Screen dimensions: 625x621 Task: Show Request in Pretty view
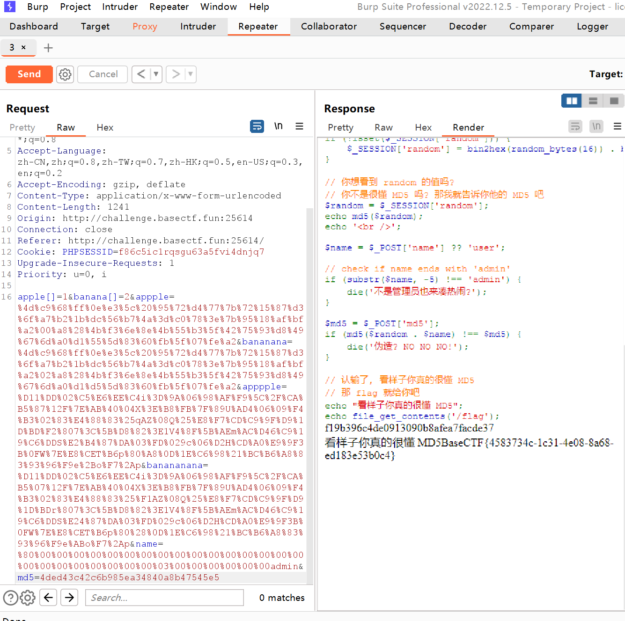pos(22,127)
